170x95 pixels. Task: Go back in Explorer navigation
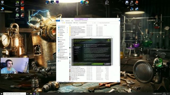[x=57, y=23]
